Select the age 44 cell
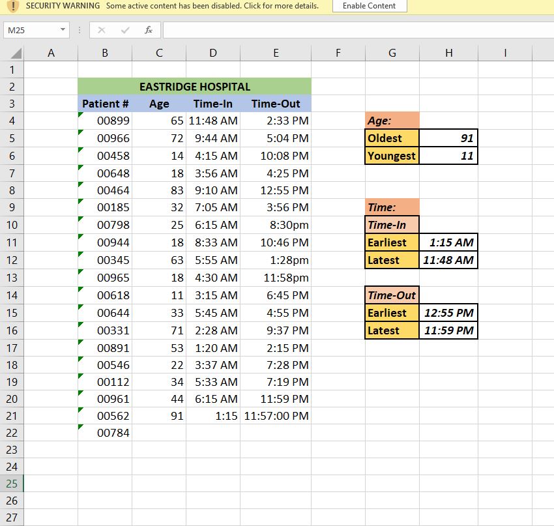 pos(159,399)
